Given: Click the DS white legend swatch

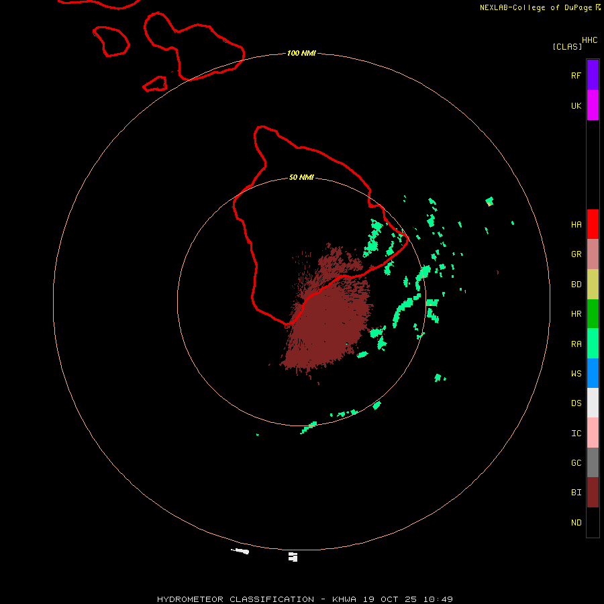Looking at the screenshot, I should 593,403.
